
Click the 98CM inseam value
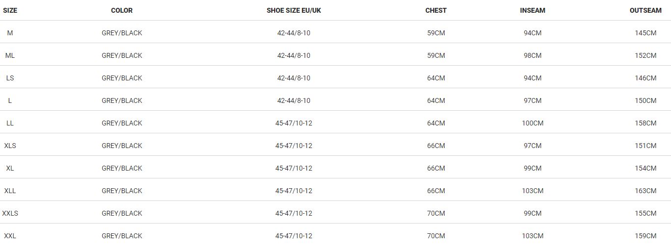click(532, 55)
